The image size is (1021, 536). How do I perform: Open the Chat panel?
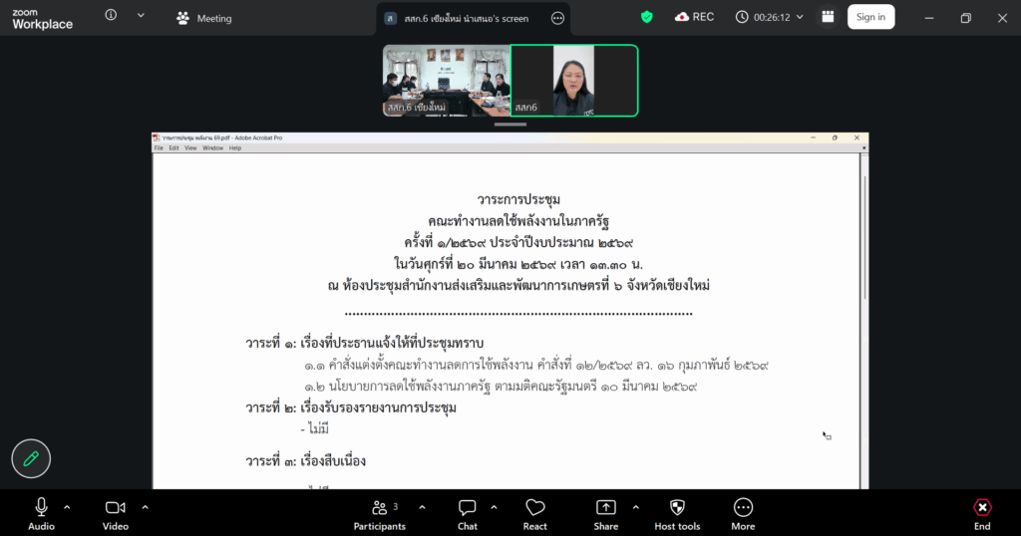467,513
